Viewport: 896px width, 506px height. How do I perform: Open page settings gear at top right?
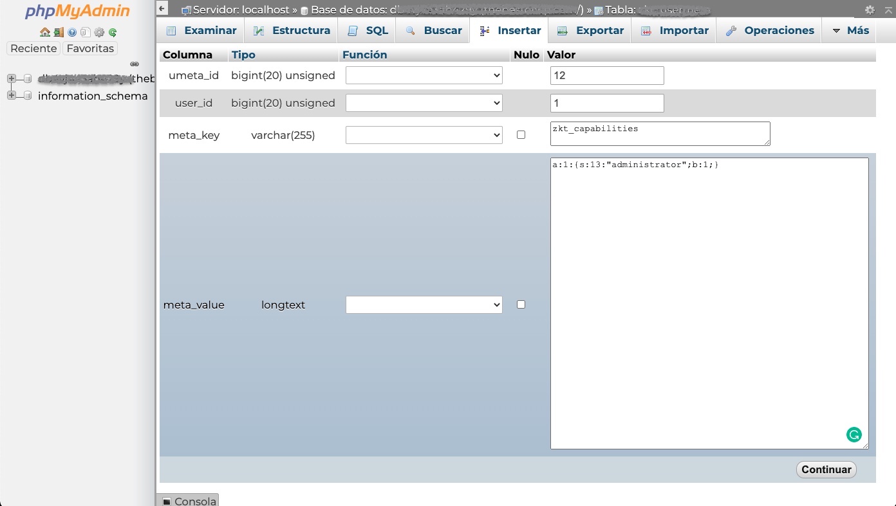pyautogui.click(x=870, y=10)
